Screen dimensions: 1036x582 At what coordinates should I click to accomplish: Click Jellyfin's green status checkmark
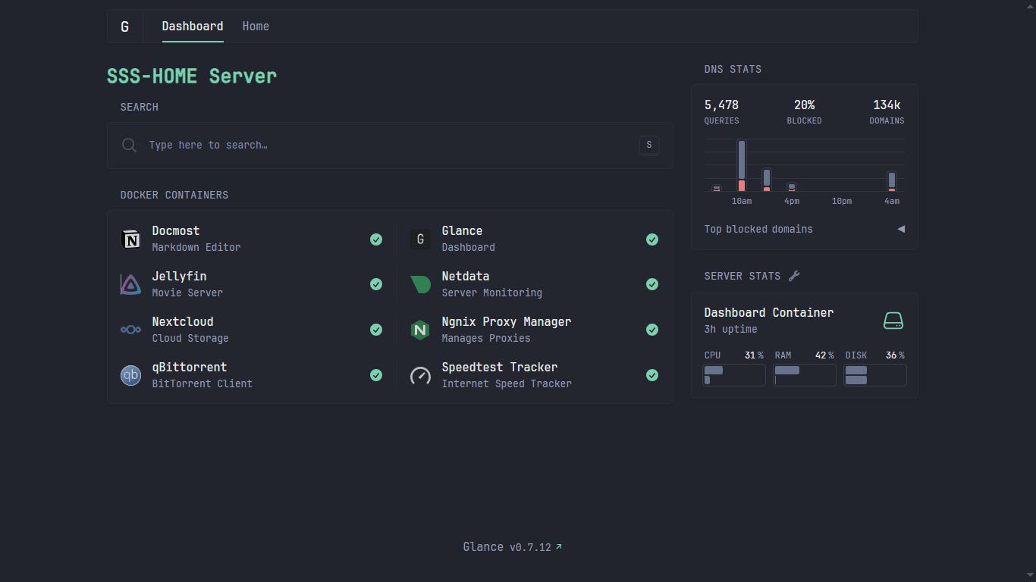point(376,284)
